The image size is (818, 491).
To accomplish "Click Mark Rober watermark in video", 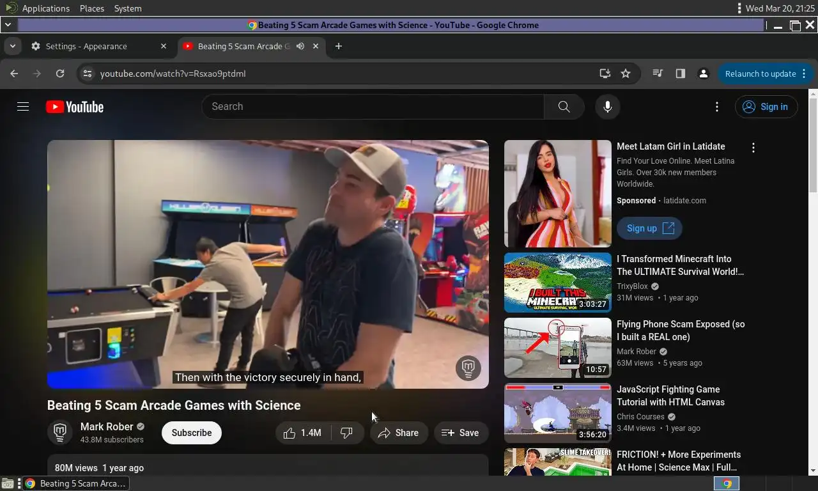I will [468, 368].
